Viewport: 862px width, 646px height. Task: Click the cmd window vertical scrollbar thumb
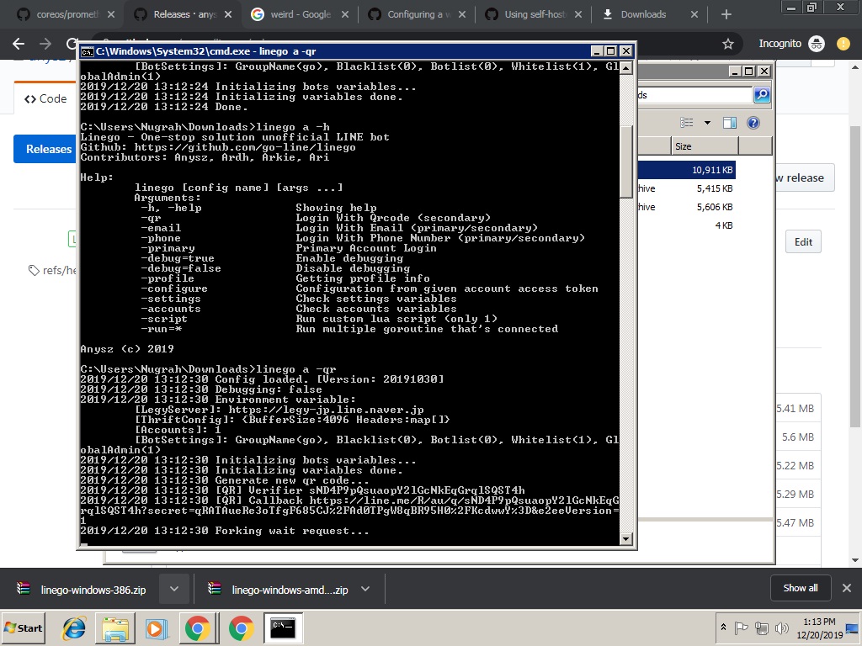[x=625, y=161]
